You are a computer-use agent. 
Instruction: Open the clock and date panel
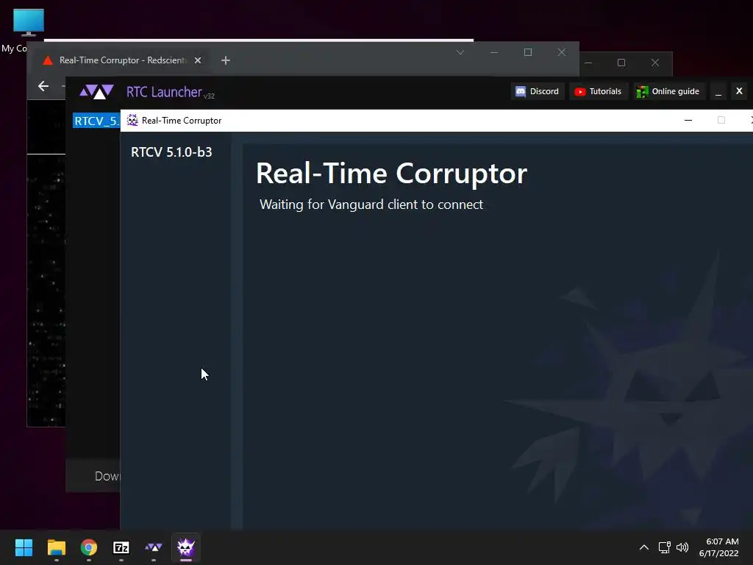pyautogui.click(x=719, y=547)
